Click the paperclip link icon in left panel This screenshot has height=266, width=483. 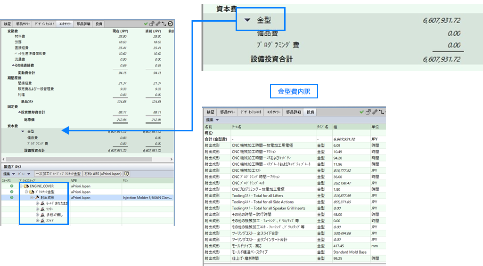pos(158,23)
